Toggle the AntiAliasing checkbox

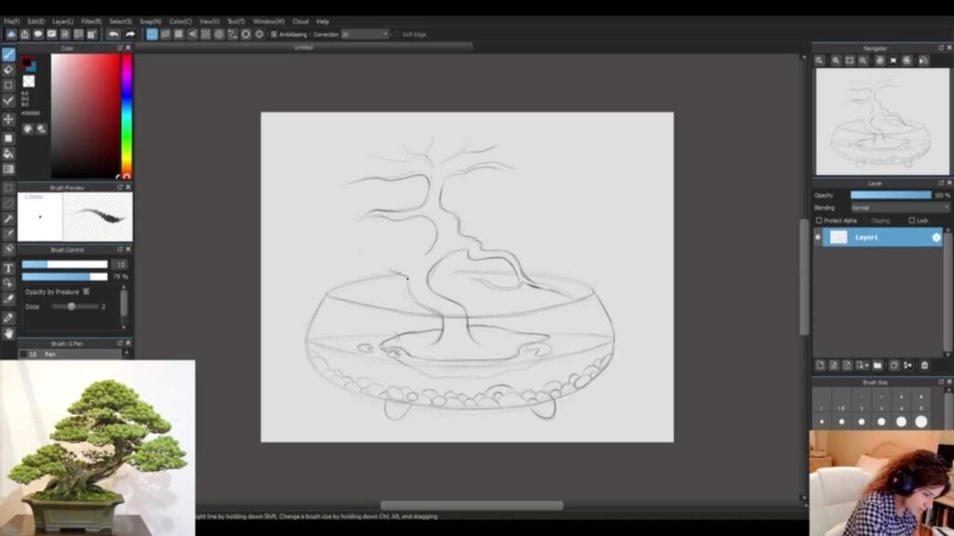coord(274,34)
